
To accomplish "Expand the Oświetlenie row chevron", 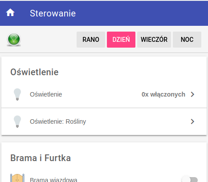I will (192, 94).
